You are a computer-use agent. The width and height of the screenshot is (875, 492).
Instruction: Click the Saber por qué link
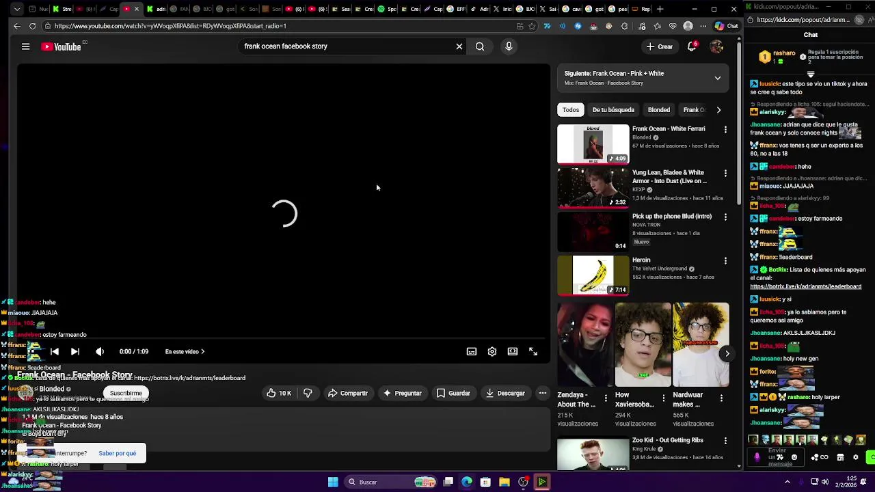click(x=117, y=453)
